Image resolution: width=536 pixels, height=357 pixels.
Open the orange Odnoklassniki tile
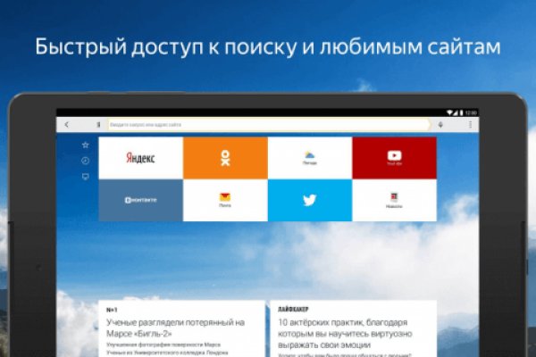pyautogui.click(x=225, y=158)
